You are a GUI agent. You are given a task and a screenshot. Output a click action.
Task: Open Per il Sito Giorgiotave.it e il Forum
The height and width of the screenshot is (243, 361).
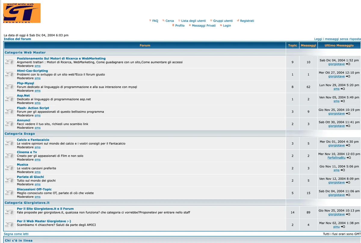point(45,209)
